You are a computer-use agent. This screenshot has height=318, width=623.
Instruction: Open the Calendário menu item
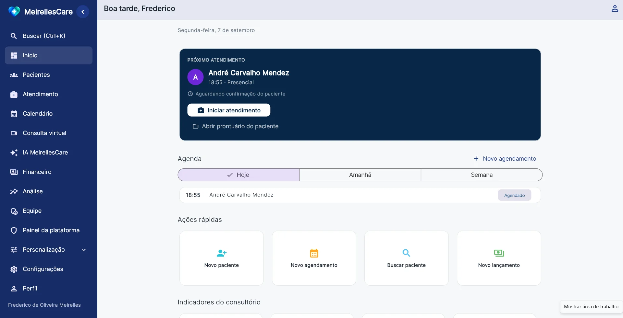click(49, 114)
